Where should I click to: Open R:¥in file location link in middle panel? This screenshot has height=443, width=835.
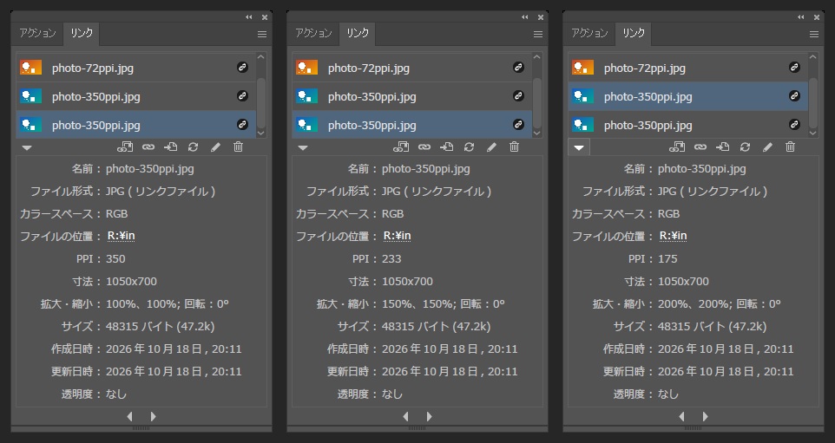[x=397, y=236]
